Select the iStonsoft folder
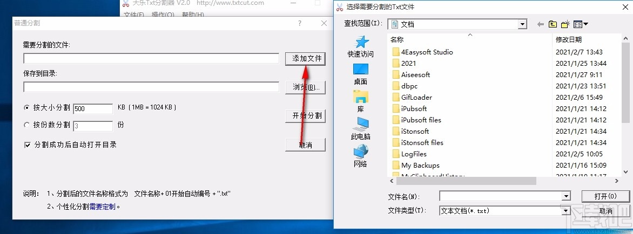633x234 pixels. coord(410,131)
